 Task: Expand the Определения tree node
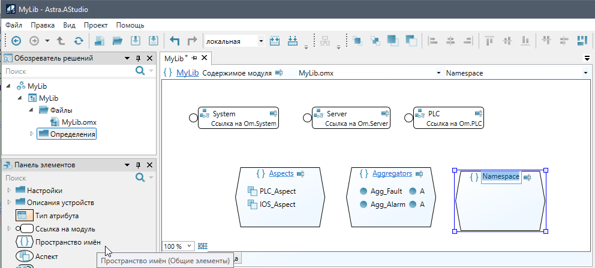click(x=32, y=134)
